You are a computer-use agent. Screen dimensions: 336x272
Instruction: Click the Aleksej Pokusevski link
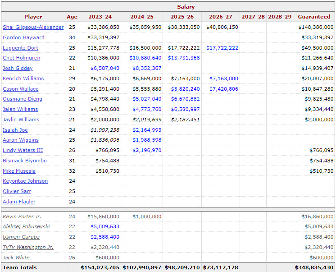click(x=26, y=226)
